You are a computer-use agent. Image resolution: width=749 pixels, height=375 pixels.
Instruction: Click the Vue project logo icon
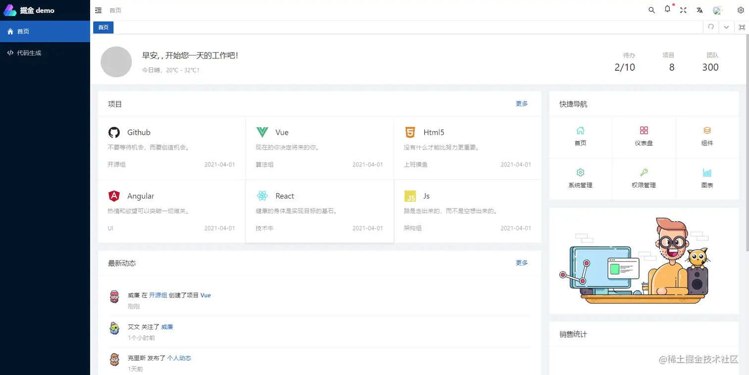262,132
